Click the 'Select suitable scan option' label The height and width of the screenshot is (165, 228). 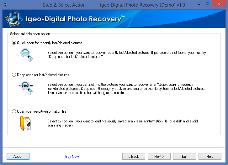point(30,34)
